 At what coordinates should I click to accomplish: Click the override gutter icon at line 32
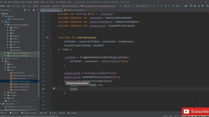tap(47, 38)
